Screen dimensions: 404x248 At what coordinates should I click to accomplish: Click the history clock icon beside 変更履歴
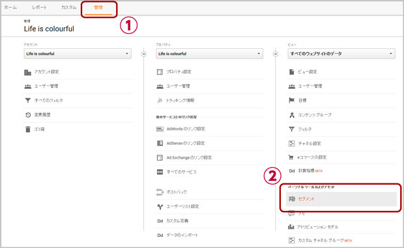[28, 115]
